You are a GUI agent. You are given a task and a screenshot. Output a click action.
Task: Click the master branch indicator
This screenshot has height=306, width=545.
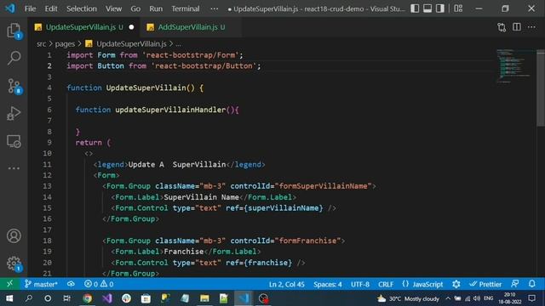coord(41,284)
